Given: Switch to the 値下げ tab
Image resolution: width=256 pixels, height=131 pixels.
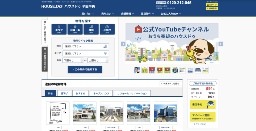Looking at the screenshot, I should click(64, 93).
